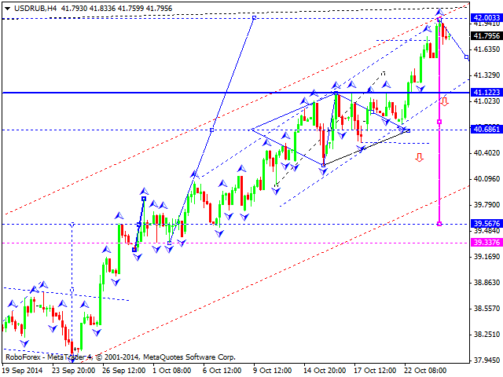Click the 39.5676 price level label
The width and height of the screenshot is (503, 377).
(485, 223)
